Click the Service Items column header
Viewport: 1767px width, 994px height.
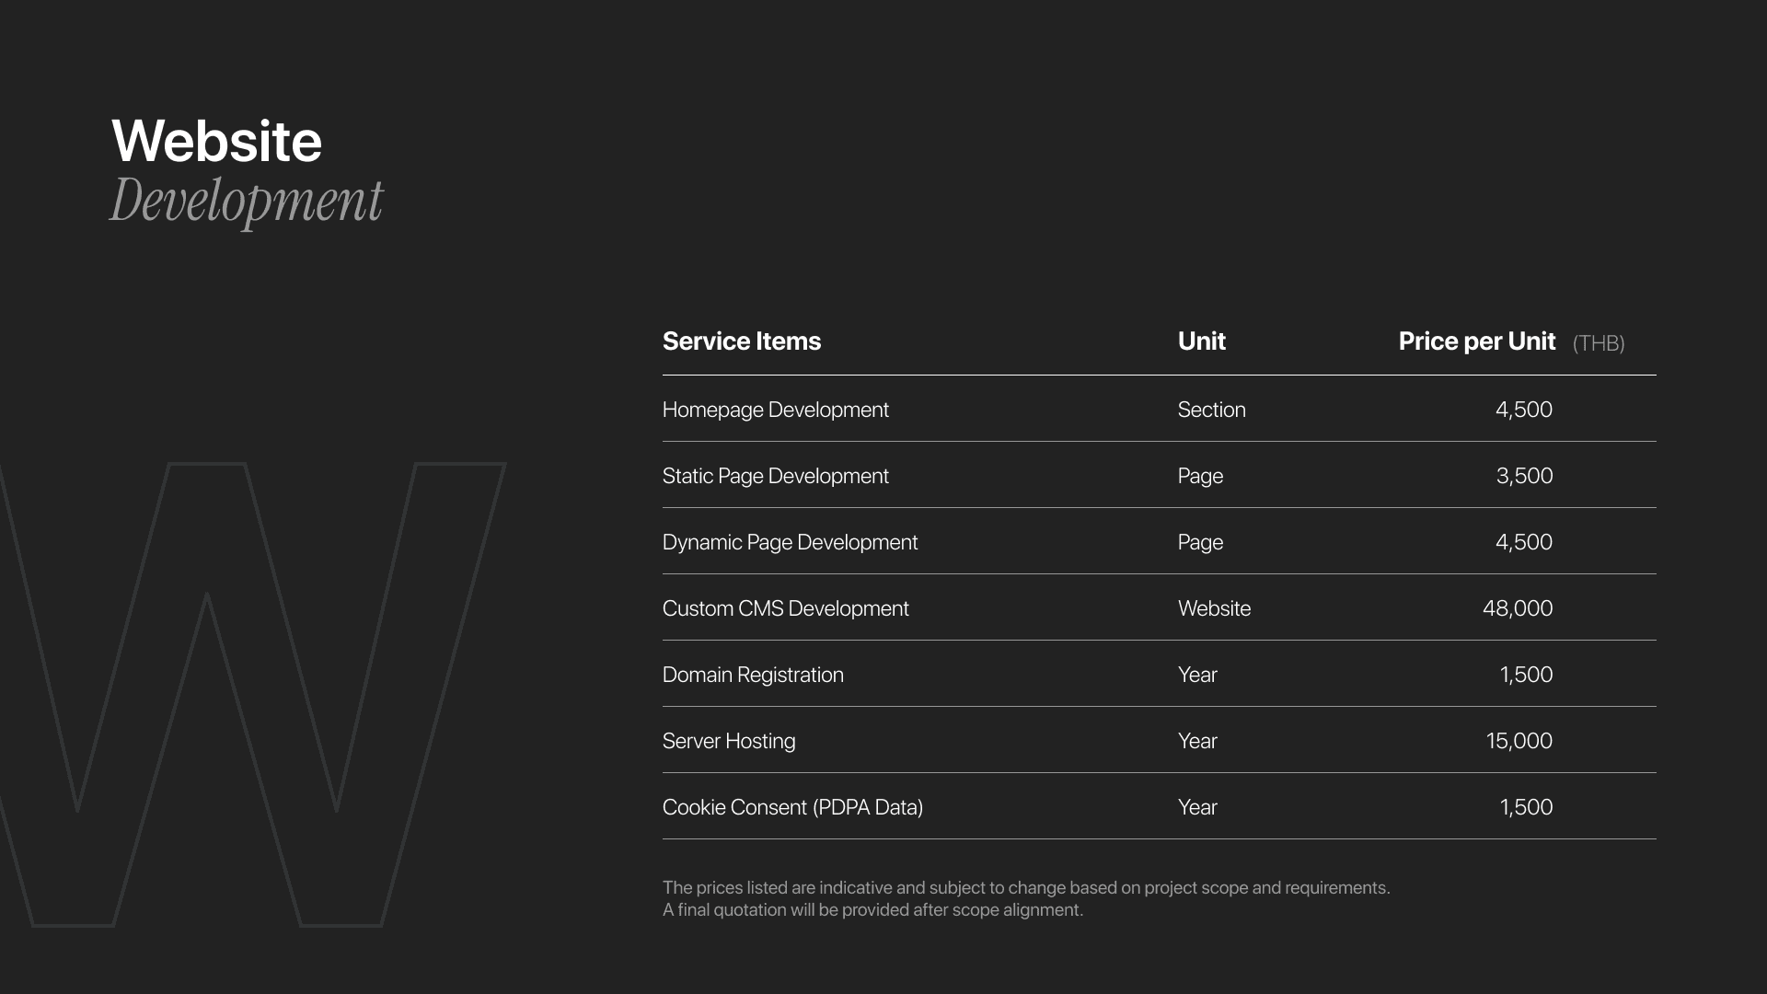(x=741, y=341)
